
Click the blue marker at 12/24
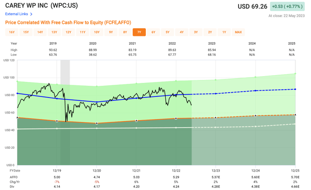click(256, 91)
